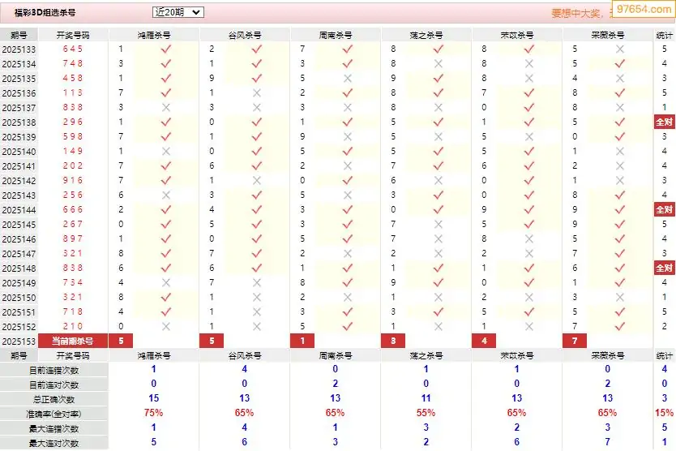Click red box 5 under 鸿雁杀号 for 2025153
The image size is (676, 451).
tap(121, 341)
